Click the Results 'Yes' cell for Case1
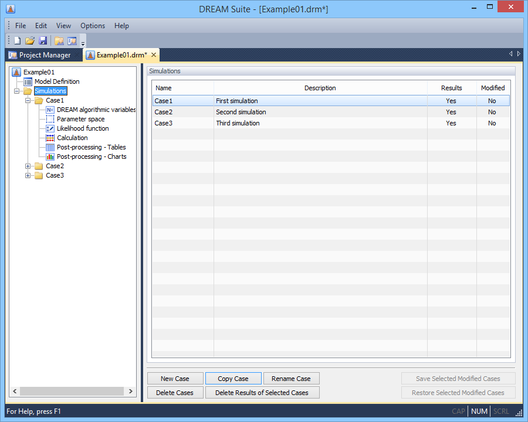Viewport: 528px width, 422px height. [452, 101]
